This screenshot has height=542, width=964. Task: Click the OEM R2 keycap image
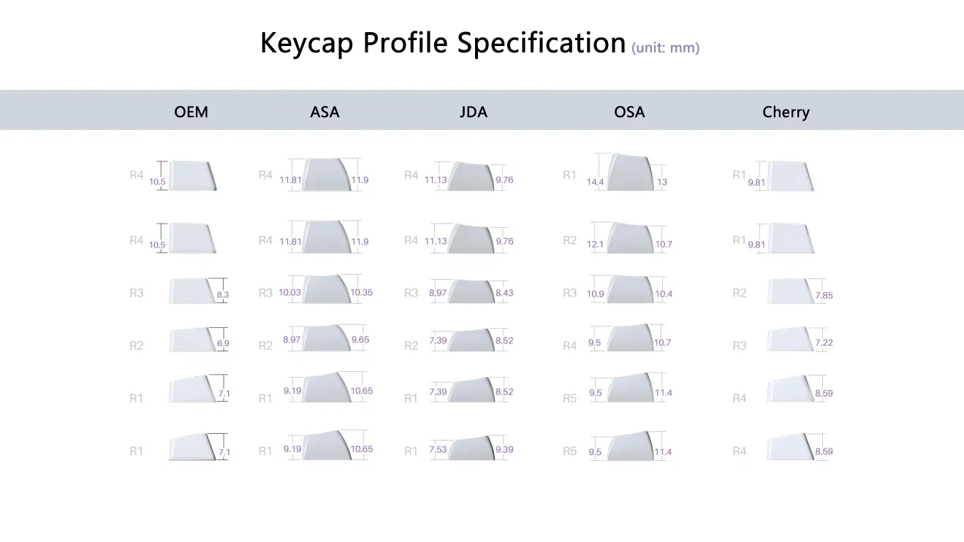[x=191, y=340]
